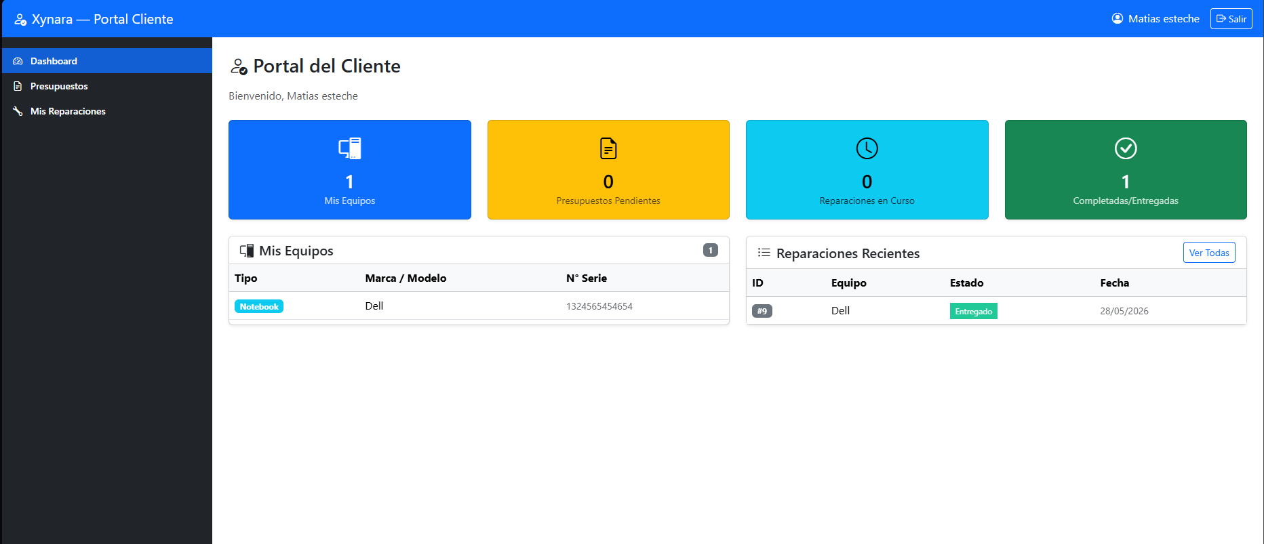Click the Marca / Modelo column header
The width and height of the screenshot is (1264, 544).
pyautogui.click(x=406, y=278)
